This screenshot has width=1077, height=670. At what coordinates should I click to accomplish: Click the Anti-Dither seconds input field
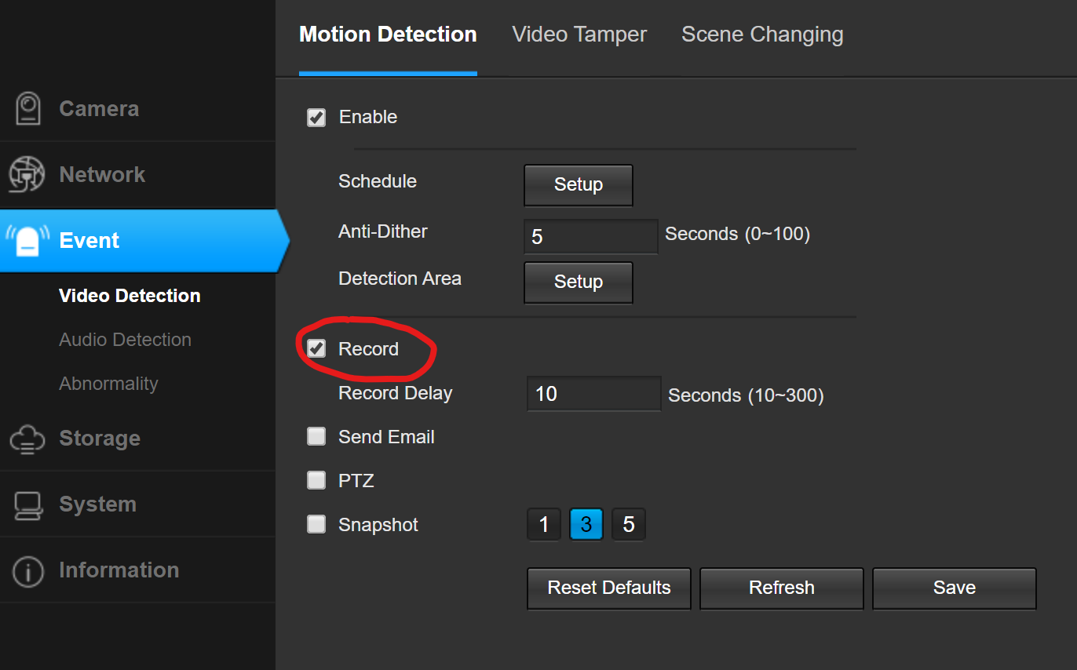tap(590, 236)
